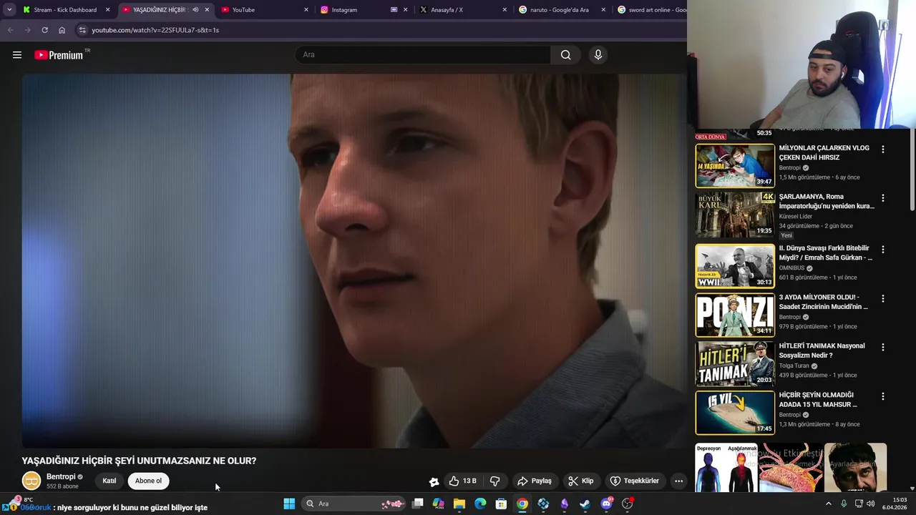Open PONZI video thumbnail
This screenshot has height=515, width=916.
point(735,315)
